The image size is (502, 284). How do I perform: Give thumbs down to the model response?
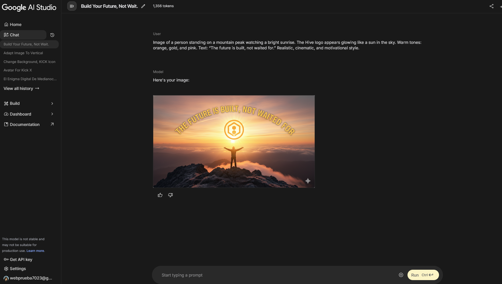170,195
